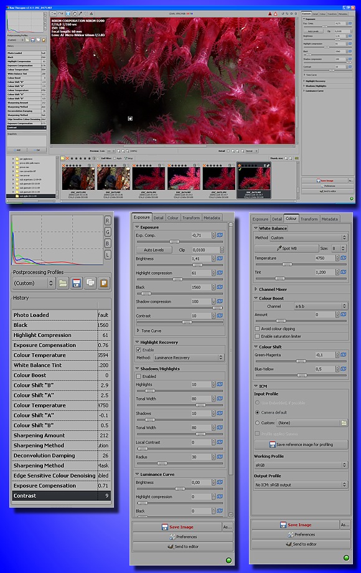Reset Green-Magenta colour shift icon

coord(344,355)
